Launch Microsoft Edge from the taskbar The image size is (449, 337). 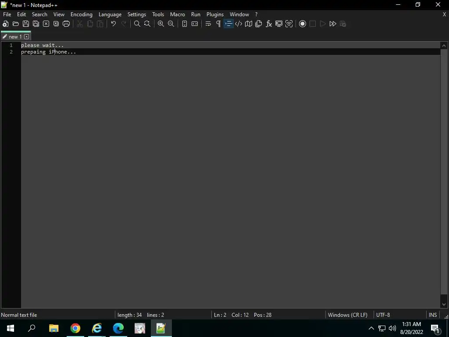point(118,328)
